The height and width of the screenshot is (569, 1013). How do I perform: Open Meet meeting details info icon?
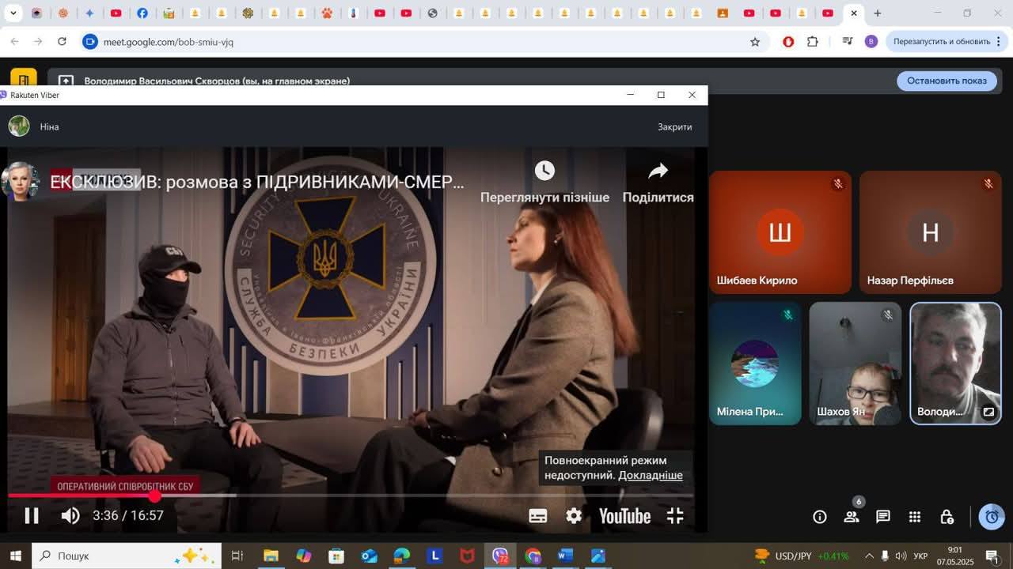820,517
